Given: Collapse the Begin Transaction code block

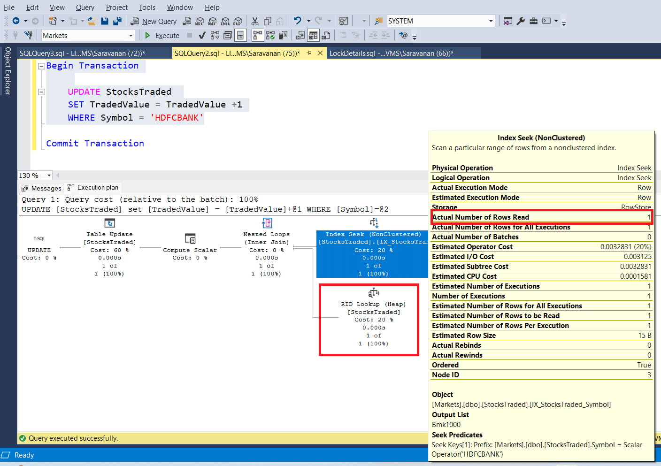Looking at the screenshot, I should tap(41, 66).
